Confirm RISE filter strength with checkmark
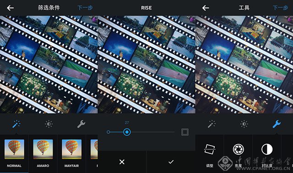This screenshot has width=293, height=173. click(x=171, y=162)
